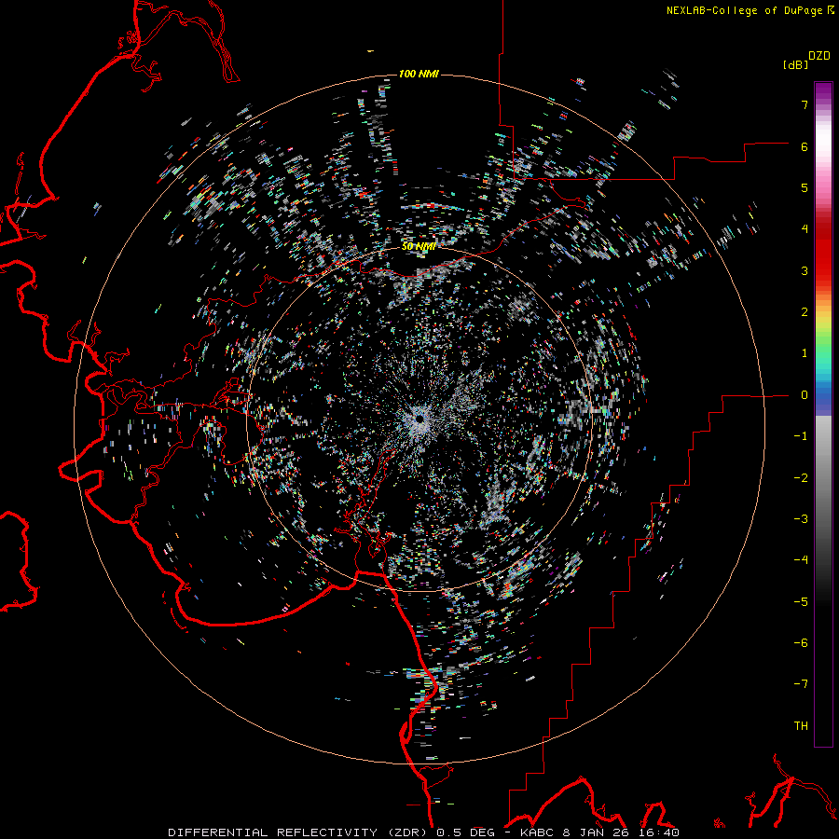
Task: Click the 1 value on color scale
Action: tap(805, 353)
